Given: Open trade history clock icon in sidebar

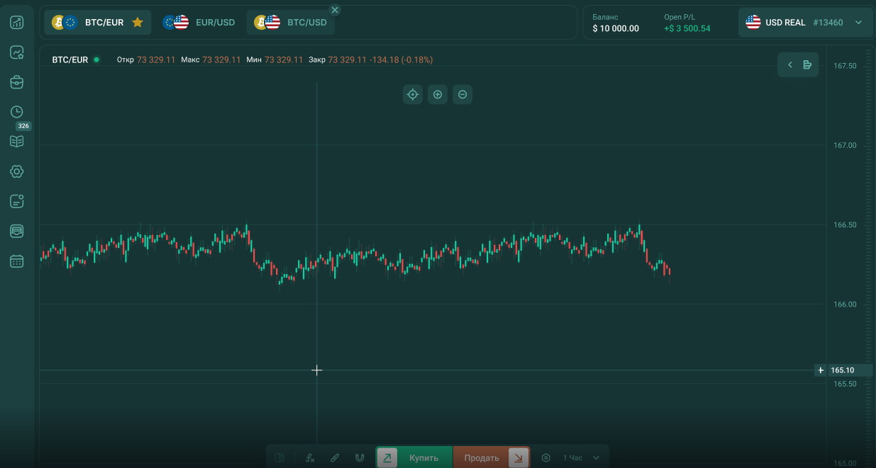Looking at the screenshot, I should coord(17,112).
